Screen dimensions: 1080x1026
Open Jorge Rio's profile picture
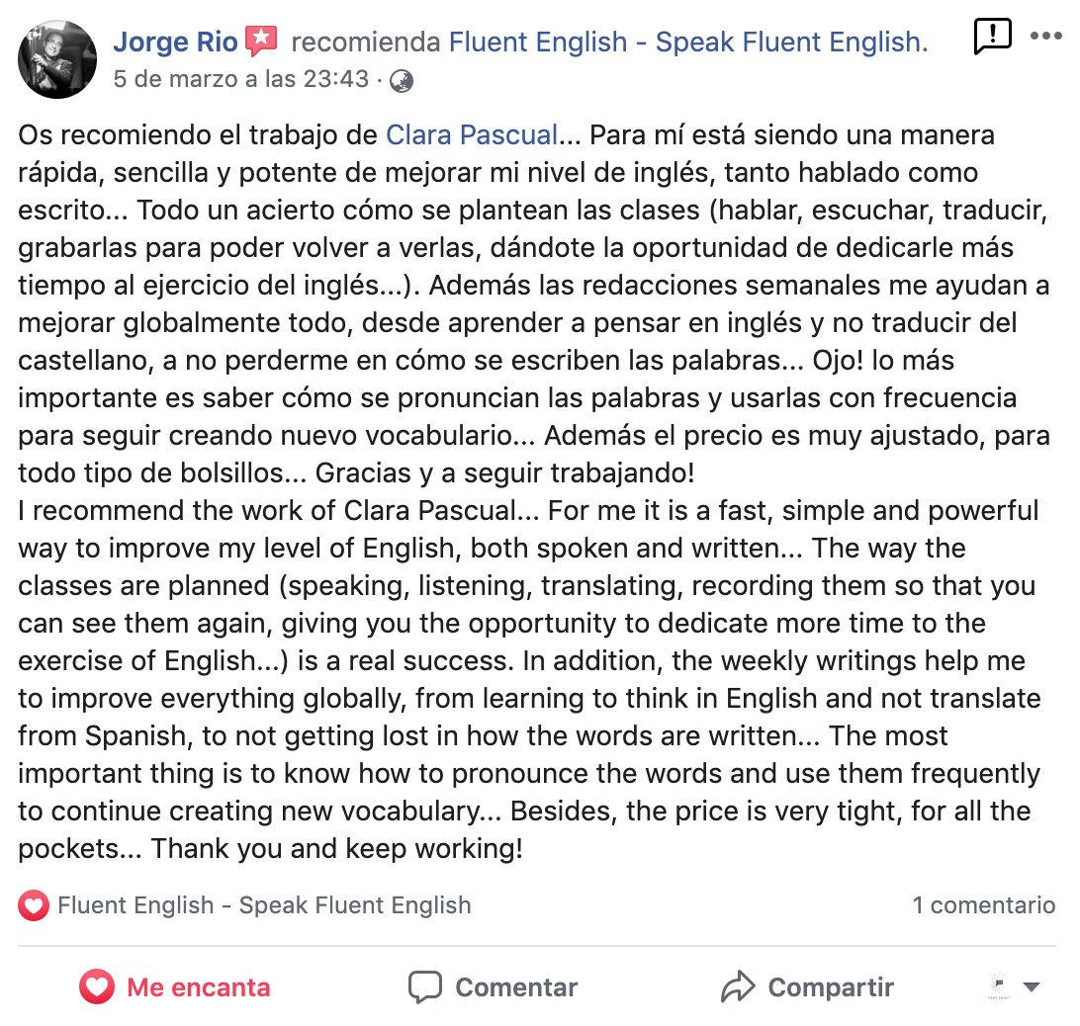57,59
